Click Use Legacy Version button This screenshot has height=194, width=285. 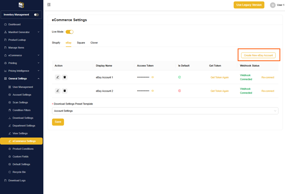(249, 5)
